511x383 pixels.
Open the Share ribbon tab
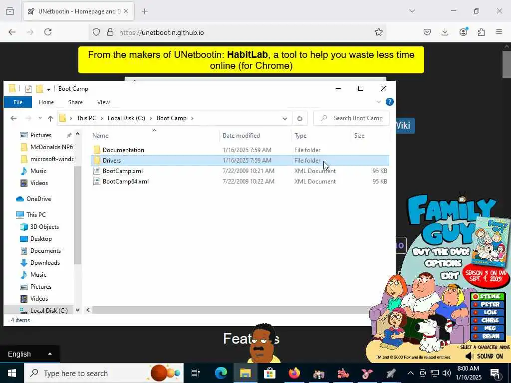75,102
